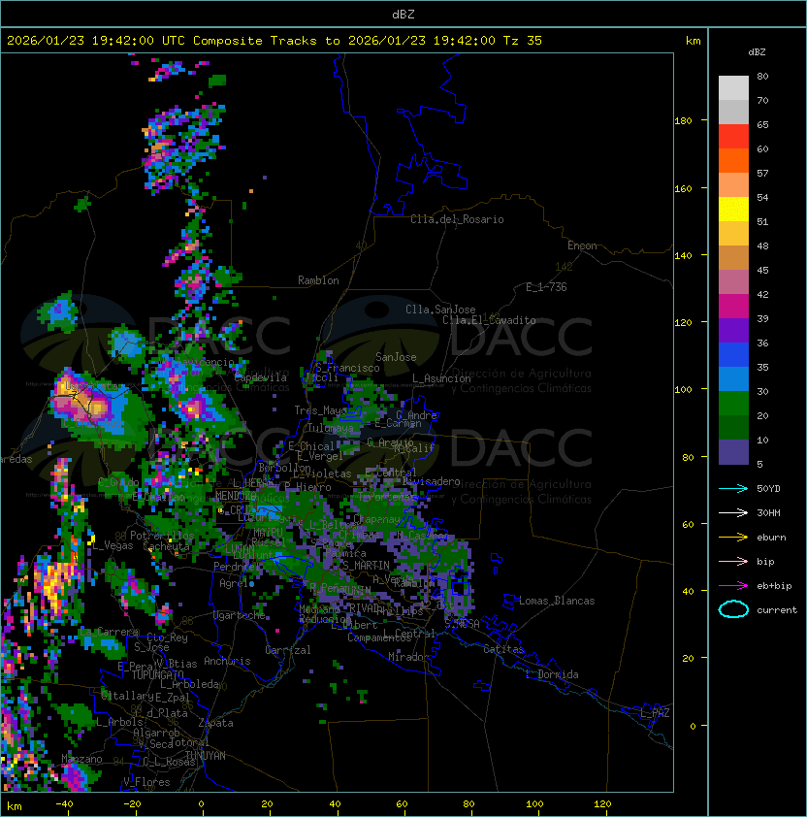This screenshot has height=817, width=807.
Task: Pick the magenta 39–42 dBZ swatch
Action: tap(733, 307)
